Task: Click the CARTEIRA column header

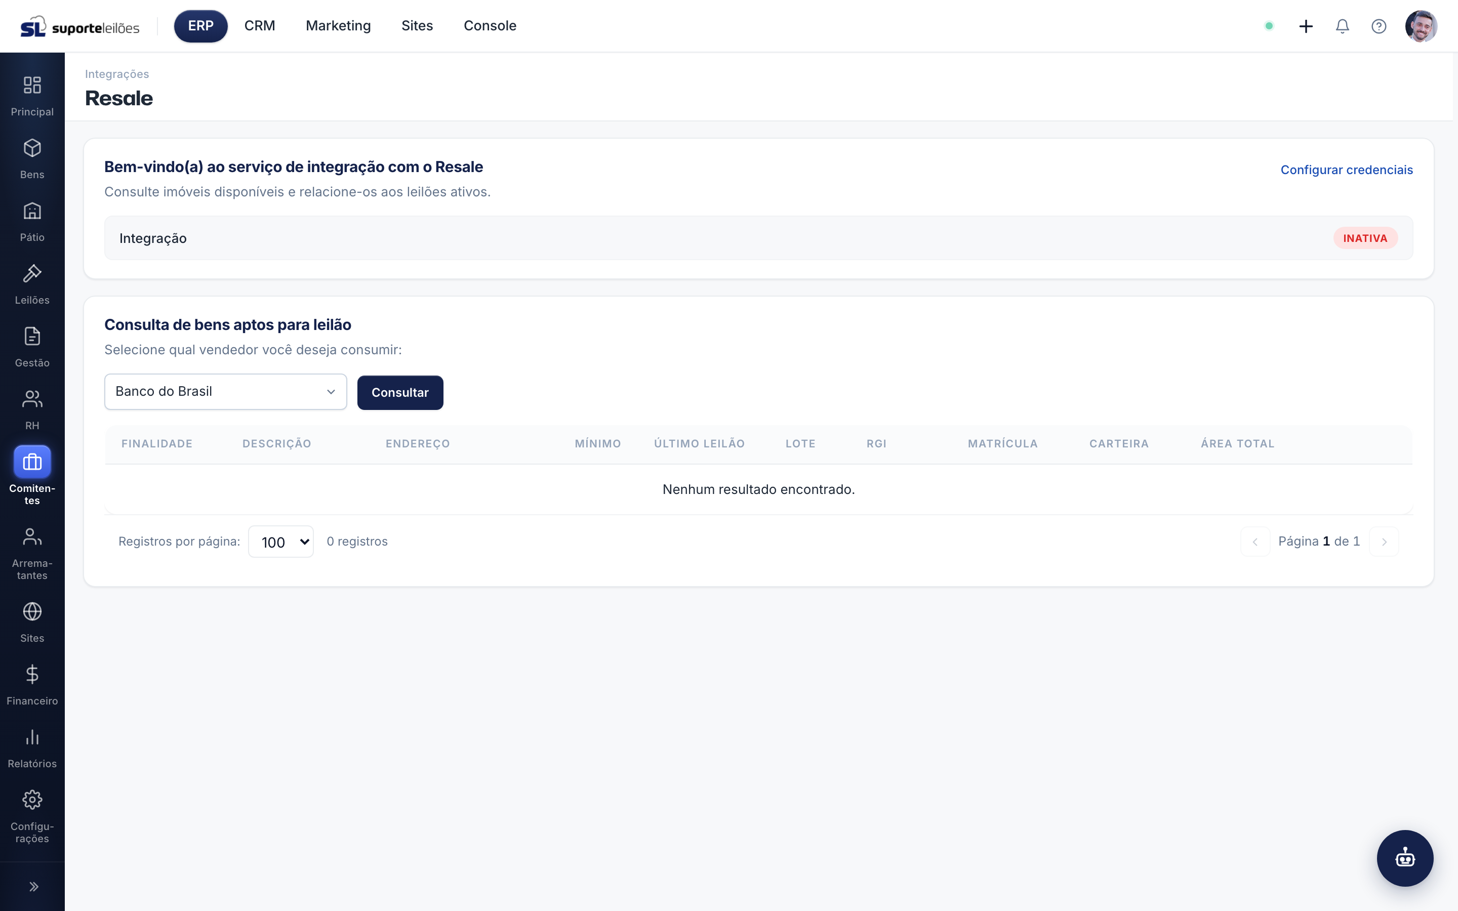Action: tap(1119, 443)
